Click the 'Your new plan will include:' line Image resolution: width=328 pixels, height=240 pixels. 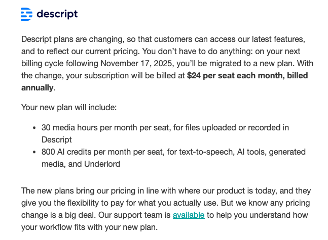coord(68,108)
